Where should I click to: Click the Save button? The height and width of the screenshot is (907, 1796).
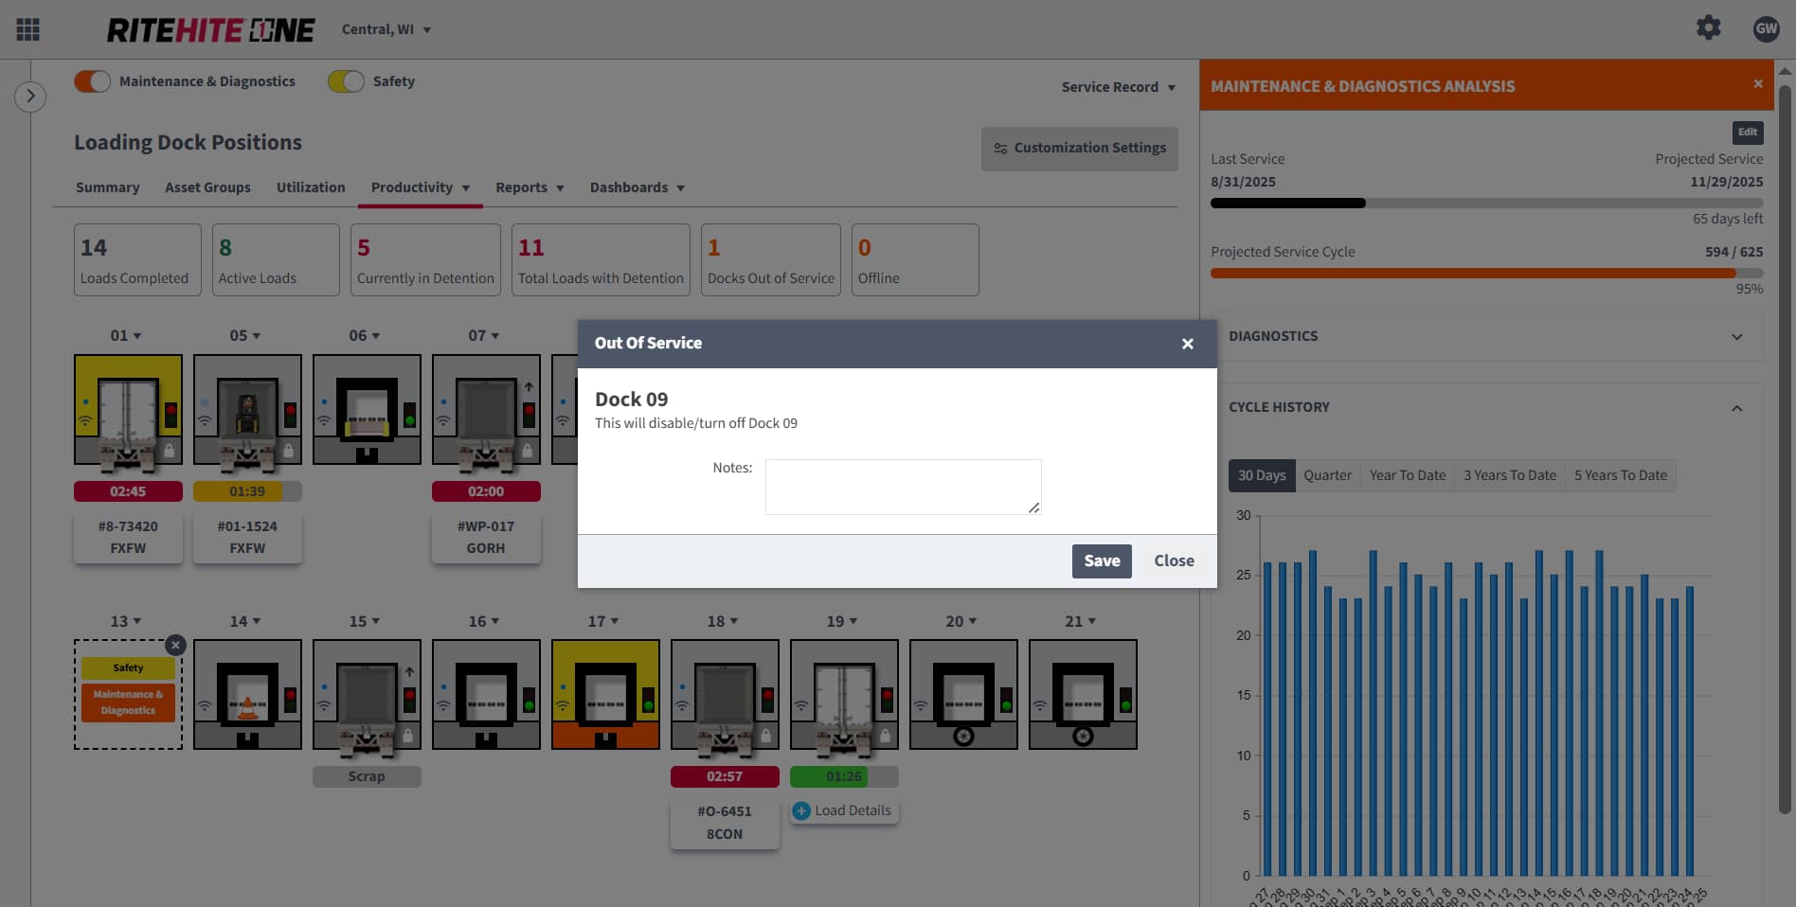pyautogui.click(x=1102, y=560)
